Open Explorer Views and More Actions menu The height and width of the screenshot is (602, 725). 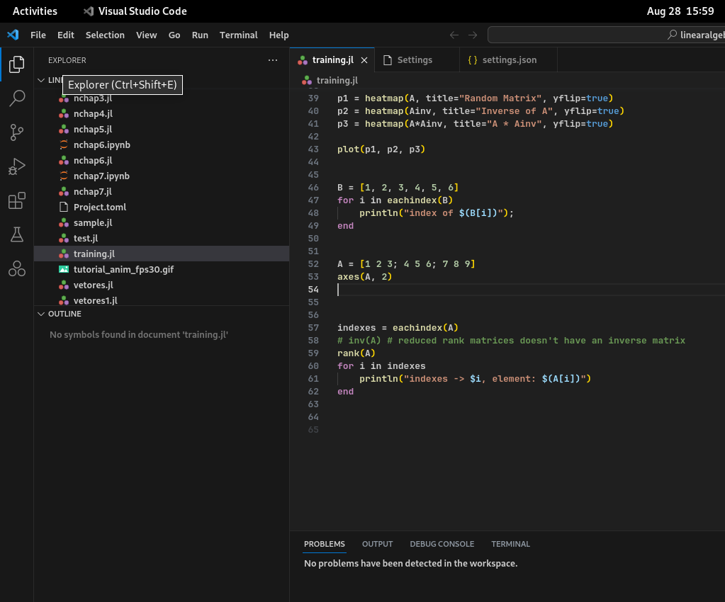coord(273,60)
